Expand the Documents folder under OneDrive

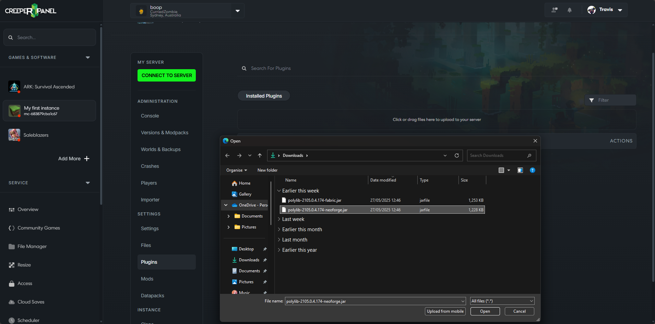click(228, 216)
